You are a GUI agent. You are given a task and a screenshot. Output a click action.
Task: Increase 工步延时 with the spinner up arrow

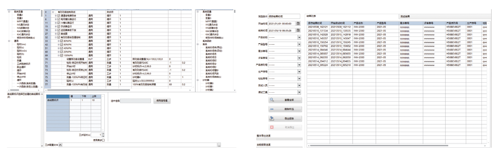[103, 134]
